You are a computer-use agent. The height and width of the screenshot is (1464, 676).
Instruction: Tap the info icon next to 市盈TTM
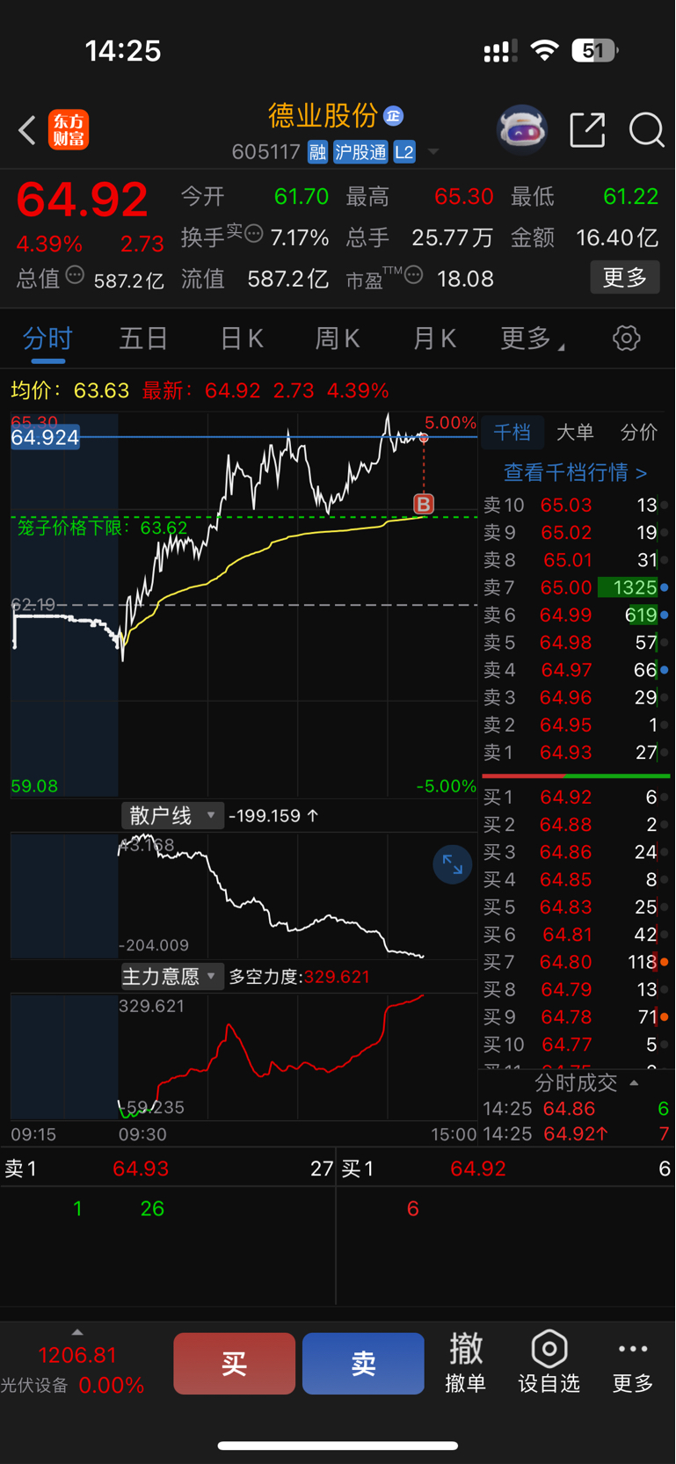click(x=413, y=275)
